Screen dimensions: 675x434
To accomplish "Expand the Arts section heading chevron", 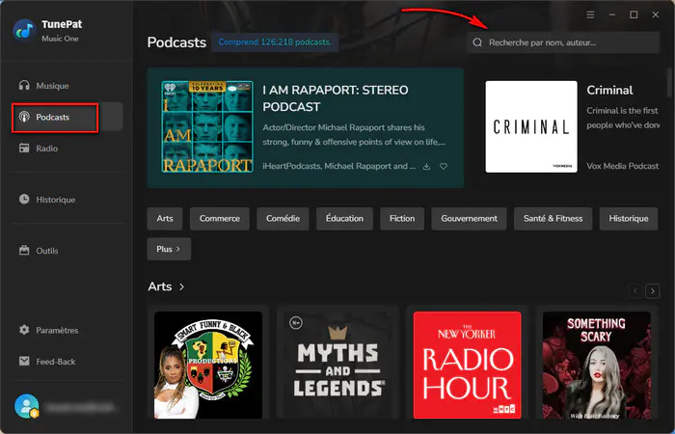I will (181, 286).
